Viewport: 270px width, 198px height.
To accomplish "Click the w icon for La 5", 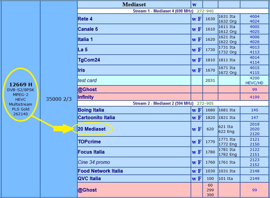I will point(194,50).
